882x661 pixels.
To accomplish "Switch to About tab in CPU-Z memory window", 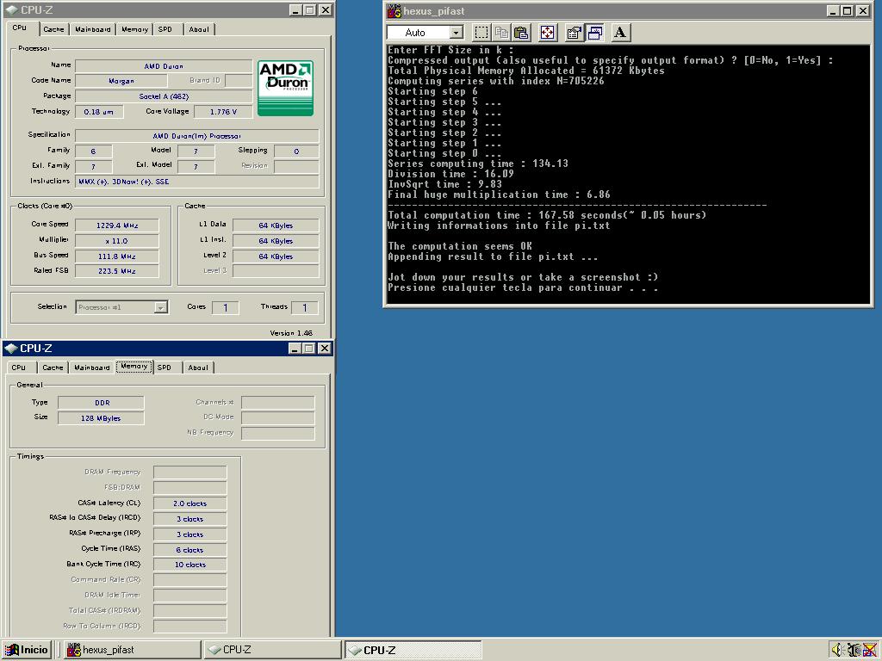I will point(198,368).
